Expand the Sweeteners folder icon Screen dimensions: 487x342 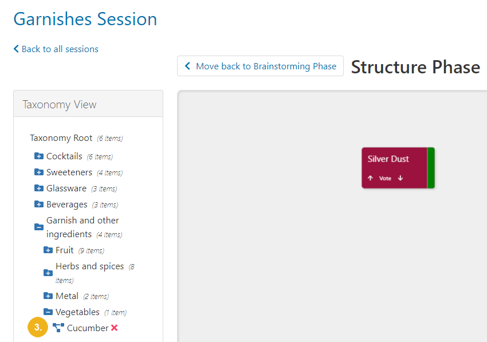tap(39, 172)
